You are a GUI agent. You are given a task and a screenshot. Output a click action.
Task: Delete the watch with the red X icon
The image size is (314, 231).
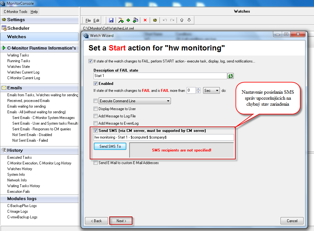click(x=145, y=20)
